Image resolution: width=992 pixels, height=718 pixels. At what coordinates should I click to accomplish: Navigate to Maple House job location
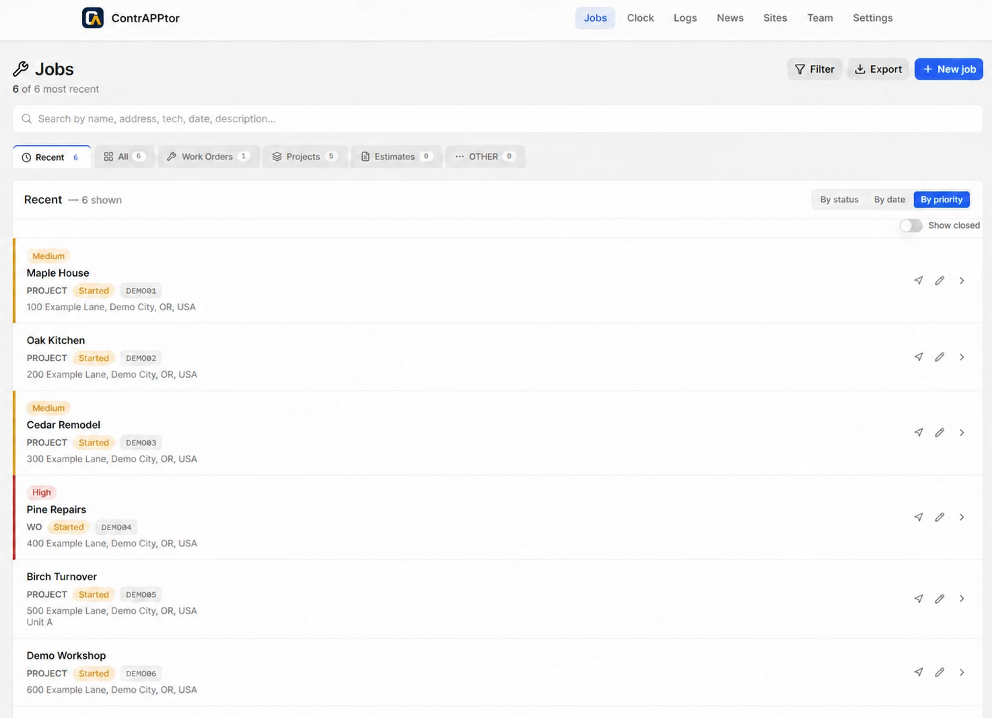tap(918, 281)
